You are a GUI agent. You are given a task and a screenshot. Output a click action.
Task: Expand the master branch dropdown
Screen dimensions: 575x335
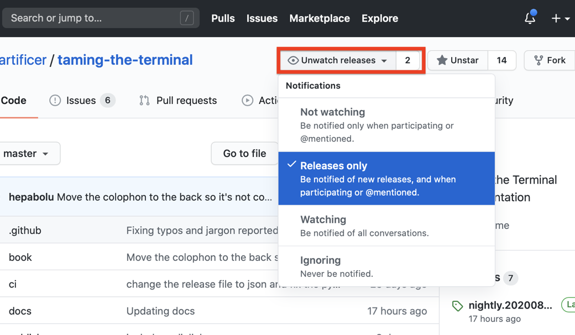click(27, 154)
